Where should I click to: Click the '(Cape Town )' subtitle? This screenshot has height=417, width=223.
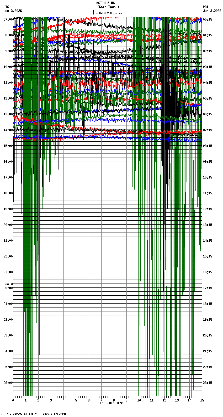pyautogui.click(x=108, y=7)
